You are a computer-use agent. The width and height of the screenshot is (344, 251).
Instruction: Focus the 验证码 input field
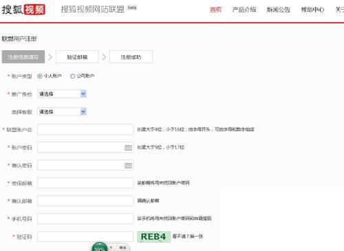(x=85, y=237)
